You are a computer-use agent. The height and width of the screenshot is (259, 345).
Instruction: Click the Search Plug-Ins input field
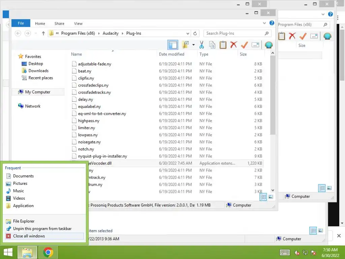(x=234, y=33)
